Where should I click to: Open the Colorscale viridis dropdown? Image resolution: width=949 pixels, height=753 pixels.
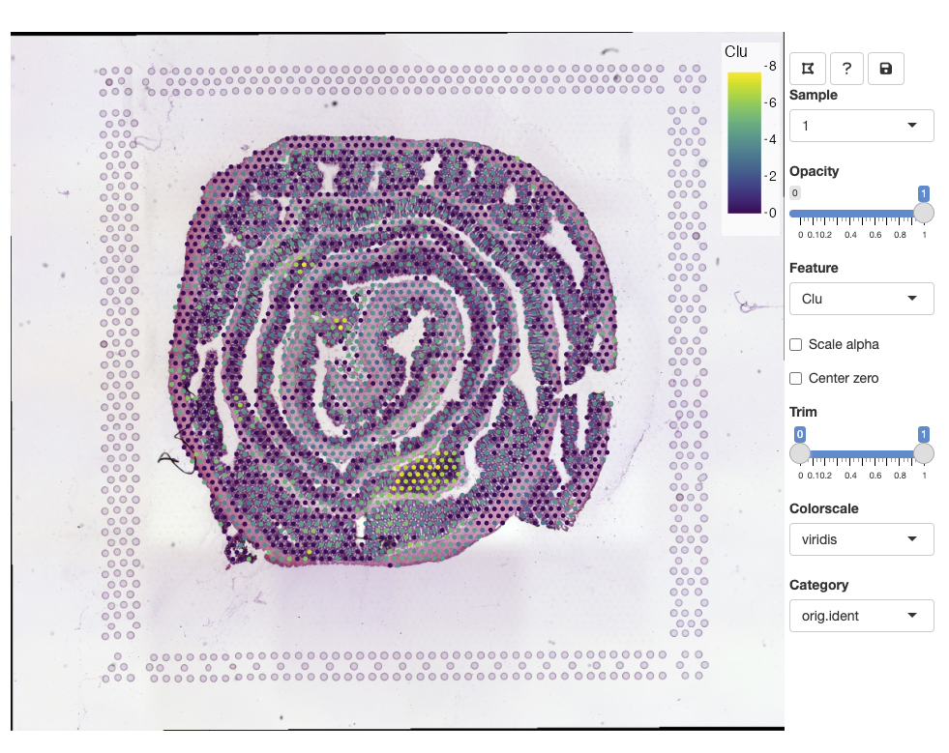pos(861,539)
